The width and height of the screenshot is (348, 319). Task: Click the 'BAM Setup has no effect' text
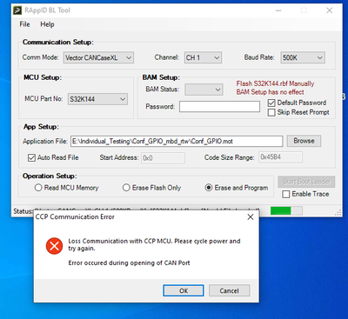click(270, 92)
